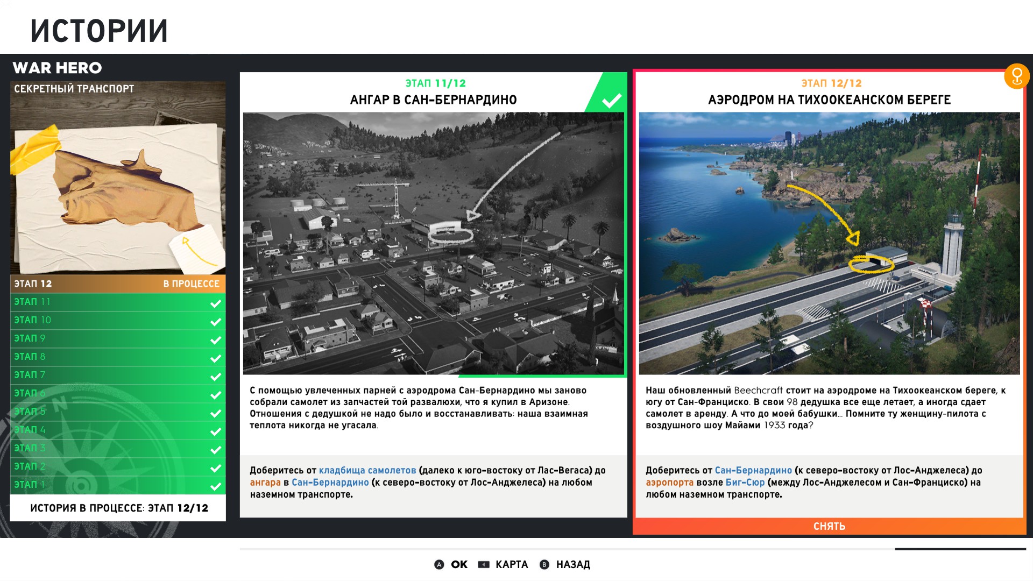Click the АЭРОДРОМ НА ТИХООКЕАНСКОМ БЕРЕГЕ heading
This screenshot has height=581, width=1033.
[830, 100]
